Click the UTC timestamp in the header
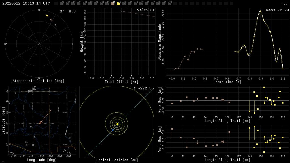Screen dimensions: 290x163 pos(26,3)
